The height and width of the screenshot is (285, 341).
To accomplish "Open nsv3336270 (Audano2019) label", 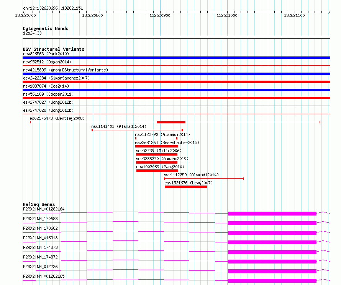I will click(162, 159).
